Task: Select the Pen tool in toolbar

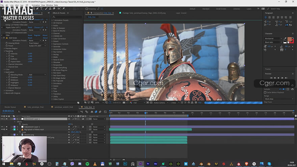Action: (37, 9)
